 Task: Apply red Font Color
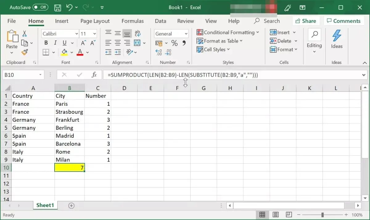pyautogui.click(x=80, y=52)
